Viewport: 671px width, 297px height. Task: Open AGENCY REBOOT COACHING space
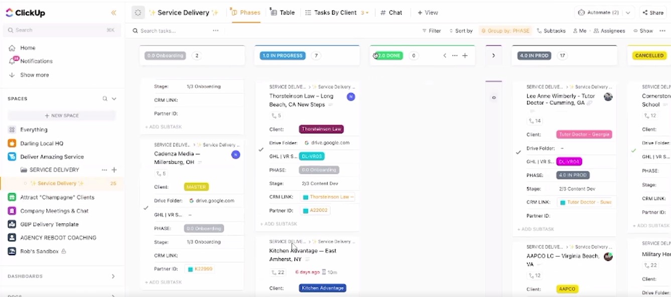[58, 237]
